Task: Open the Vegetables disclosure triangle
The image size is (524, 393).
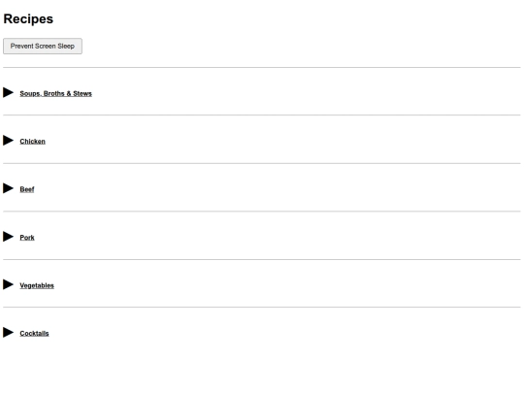Action: tap(9, 284)
